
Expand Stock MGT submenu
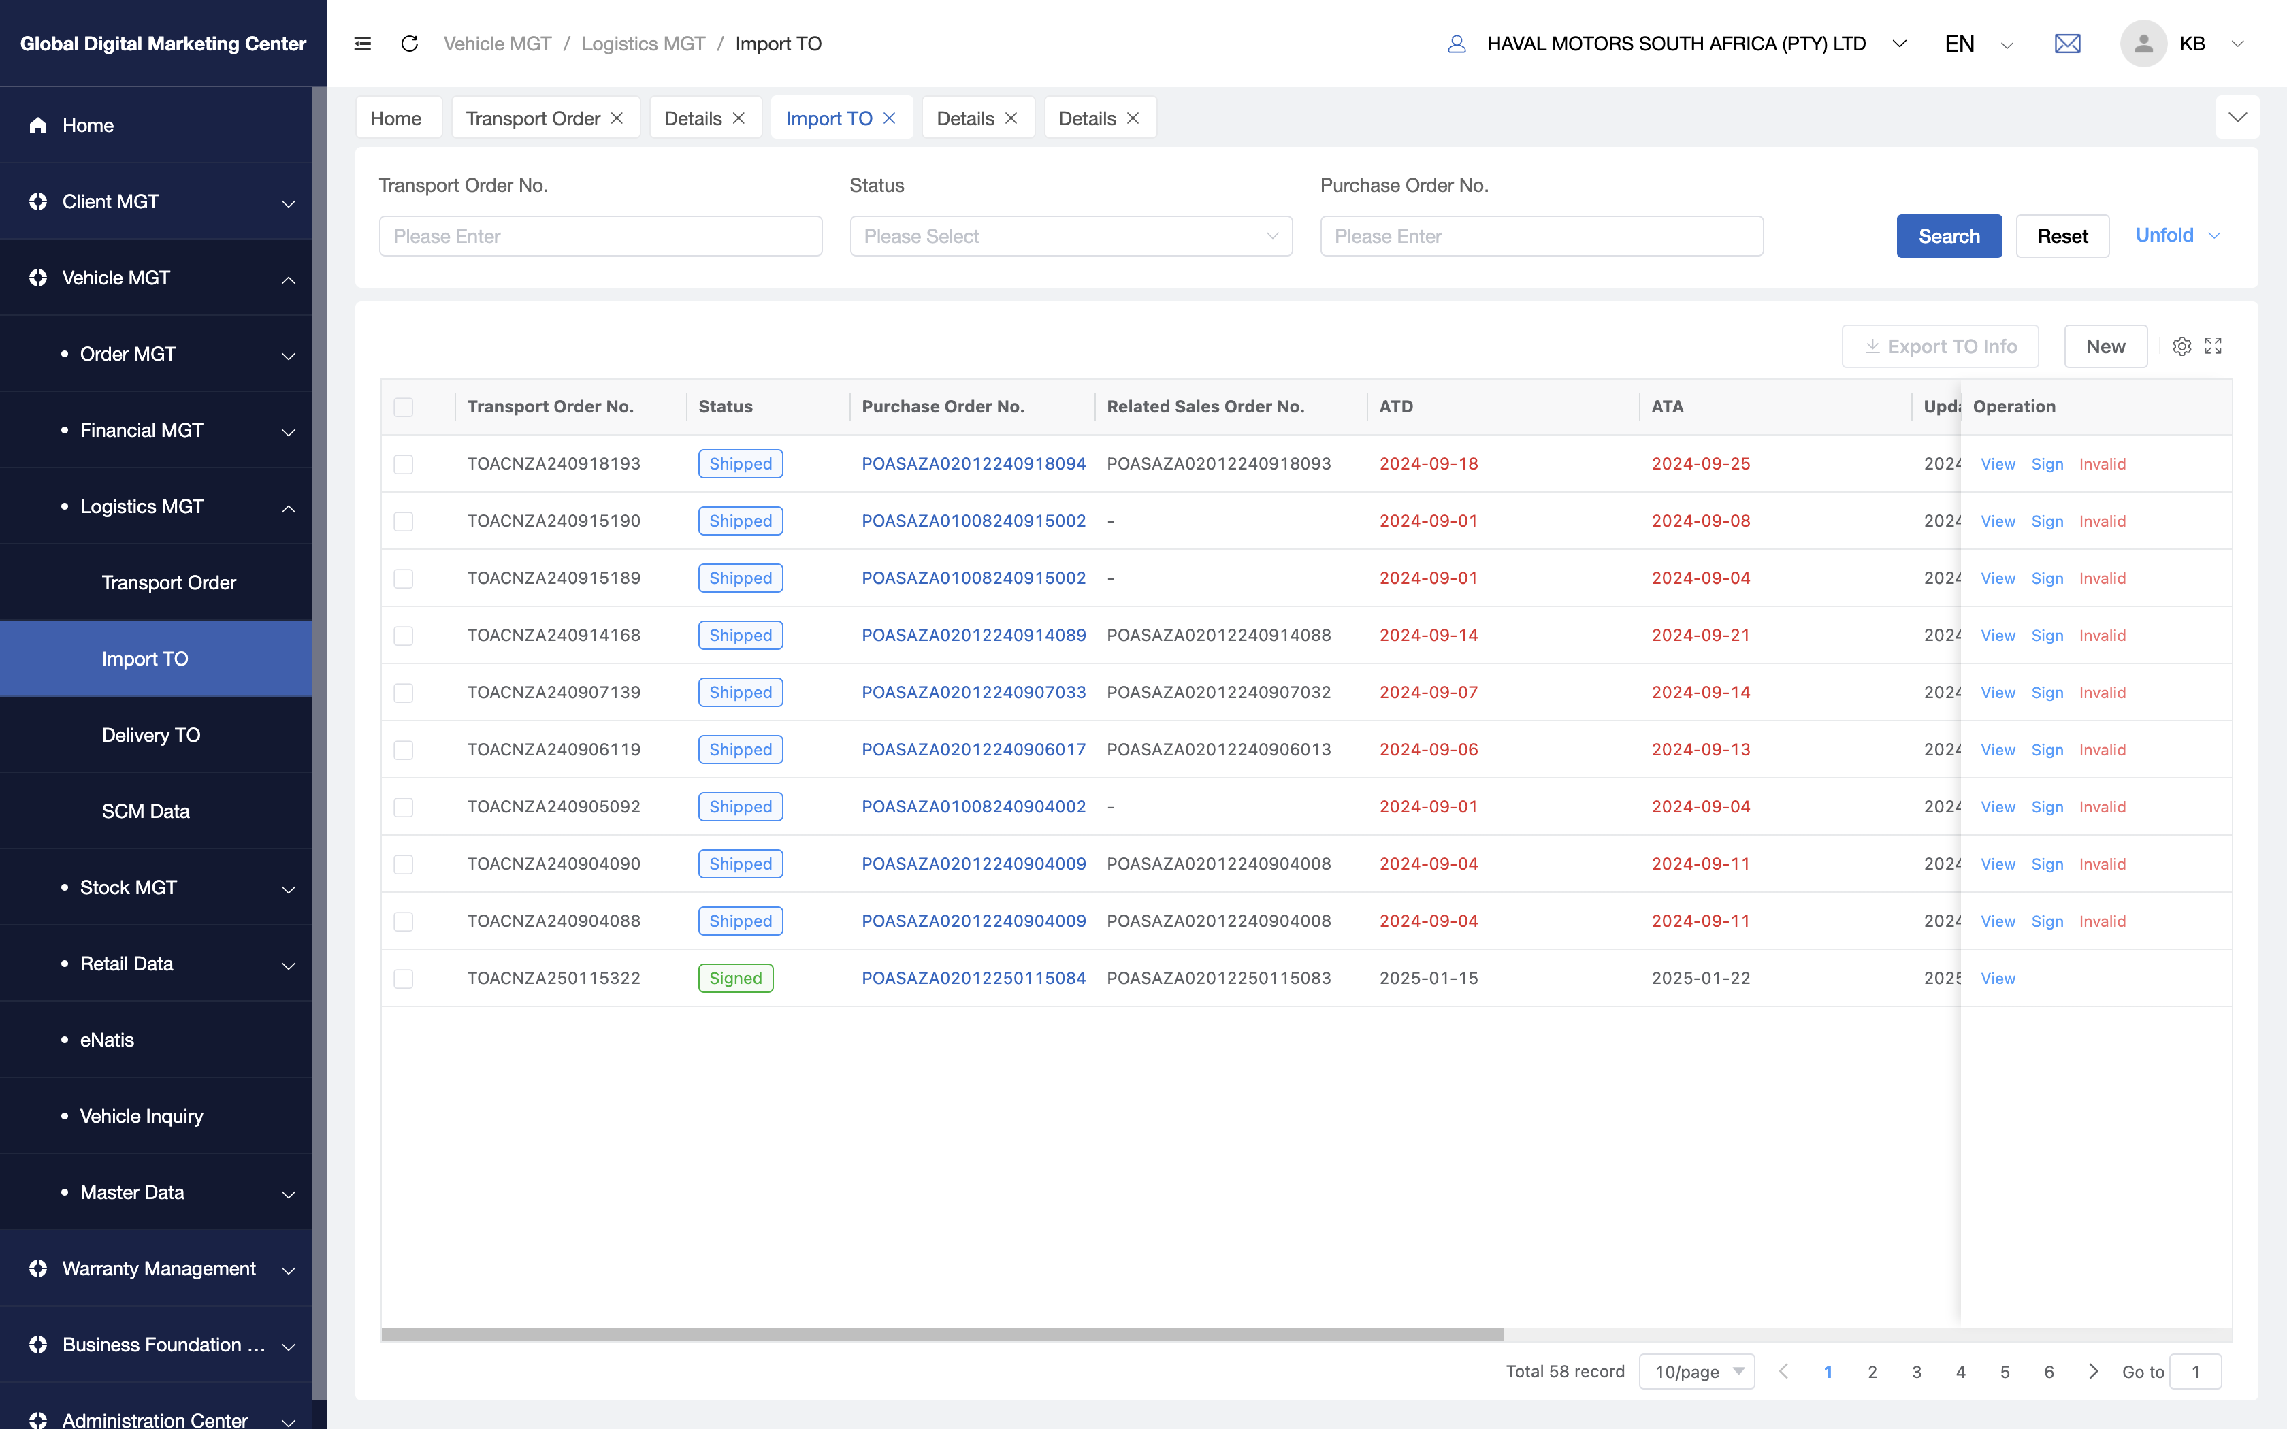pyautogui.click(x=156, y=887)
